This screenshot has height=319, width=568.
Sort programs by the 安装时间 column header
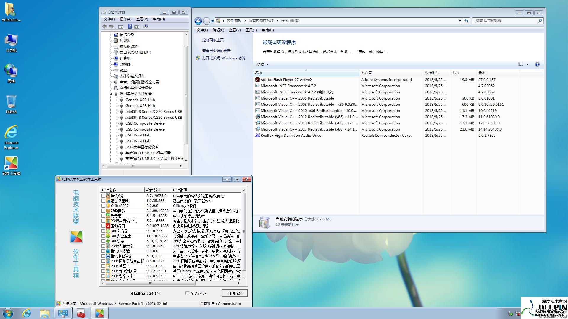(436, 73)
